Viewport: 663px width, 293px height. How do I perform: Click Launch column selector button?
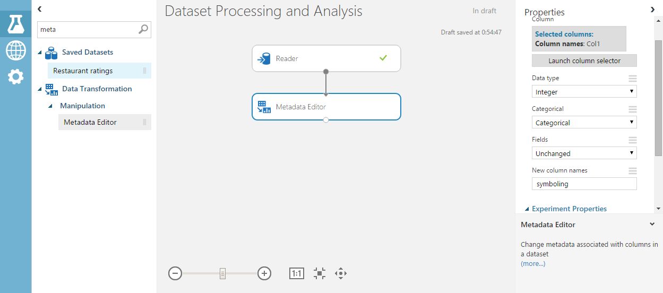tap(584, 61)
